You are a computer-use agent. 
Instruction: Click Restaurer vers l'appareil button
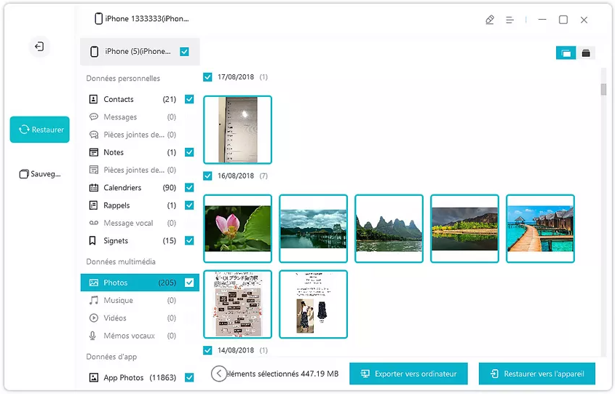pos(536,374)
